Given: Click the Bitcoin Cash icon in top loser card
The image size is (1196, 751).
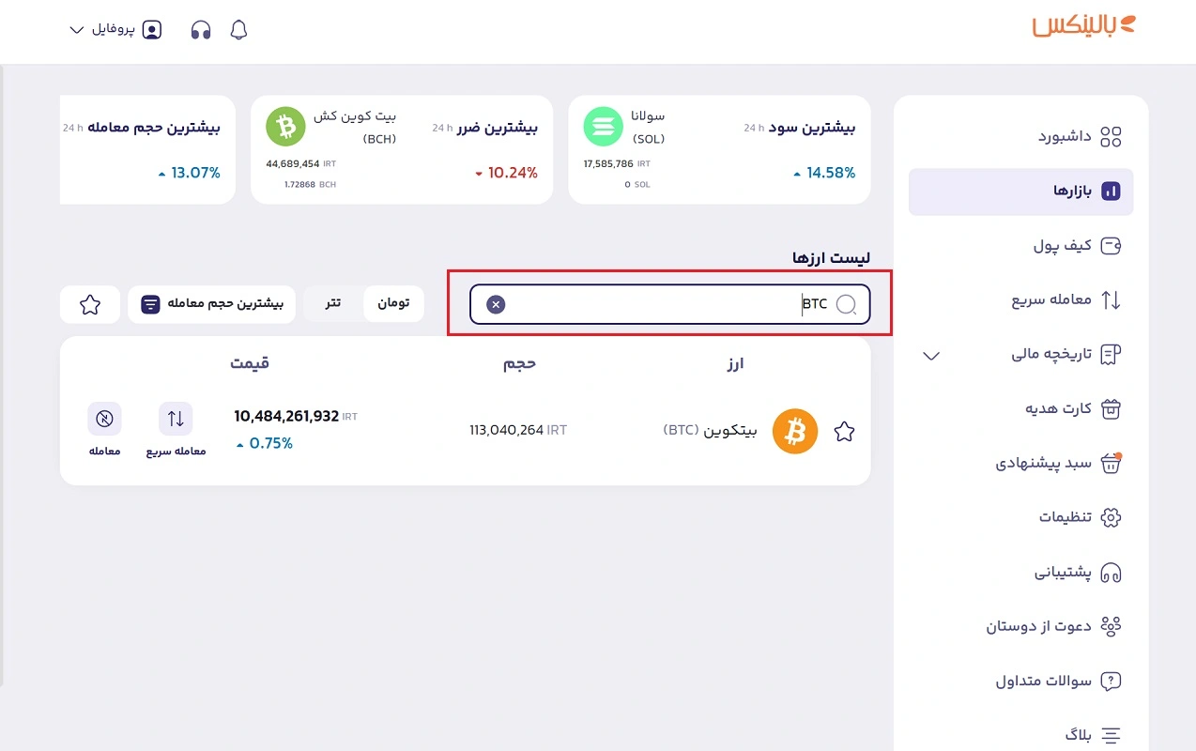Looking at the screenshot, I should 286,127.
